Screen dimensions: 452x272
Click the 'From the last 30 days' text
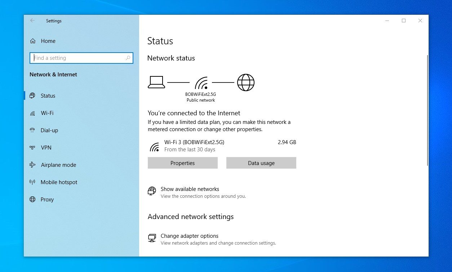click(x=190, y=150)
